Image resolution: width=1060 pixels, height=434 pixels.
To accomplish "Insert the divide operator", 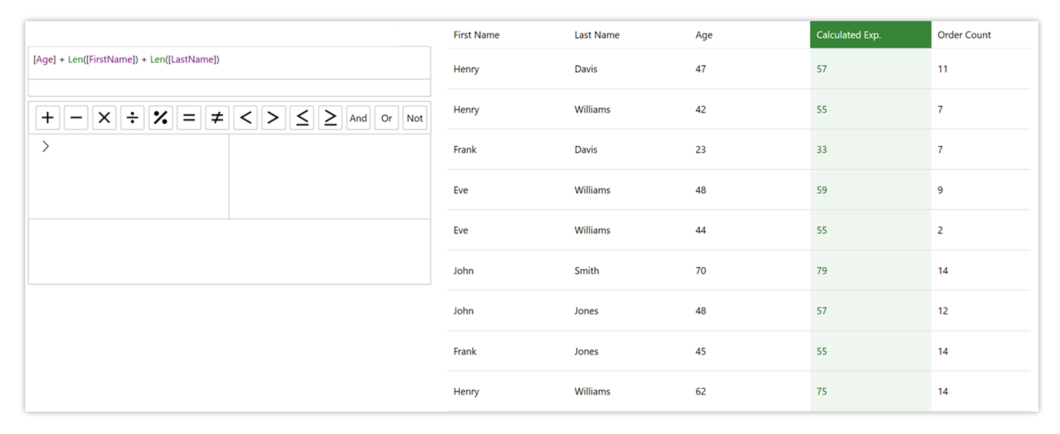I will [132, 118].
